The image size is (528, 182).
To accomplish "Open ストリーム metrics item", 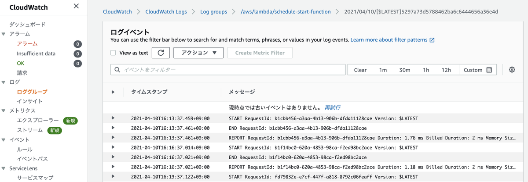I will tap(30, 130).
